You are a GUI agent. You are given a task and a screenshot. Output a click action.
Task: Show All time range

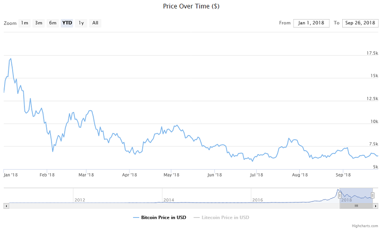tap(95, 23)
